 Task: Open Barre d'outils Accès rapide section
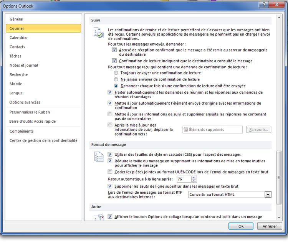(x=43, y=121)
